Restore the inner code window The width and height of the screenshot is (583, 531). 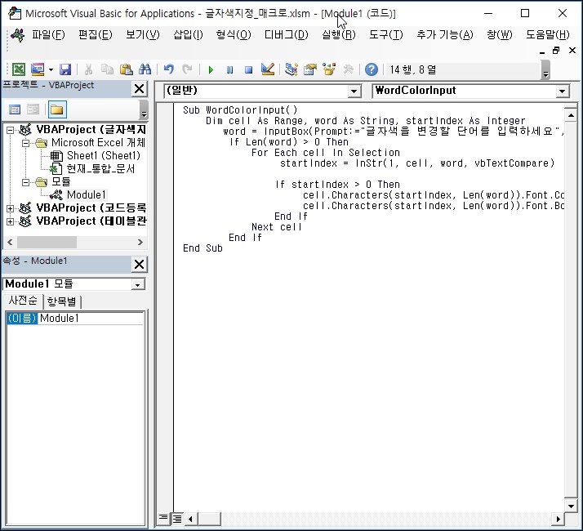[556, 50]
